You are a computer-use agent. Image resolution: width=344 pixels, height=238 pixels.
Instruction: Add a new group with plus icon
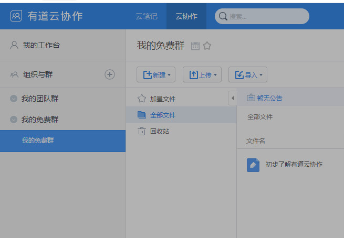point(110,74)
